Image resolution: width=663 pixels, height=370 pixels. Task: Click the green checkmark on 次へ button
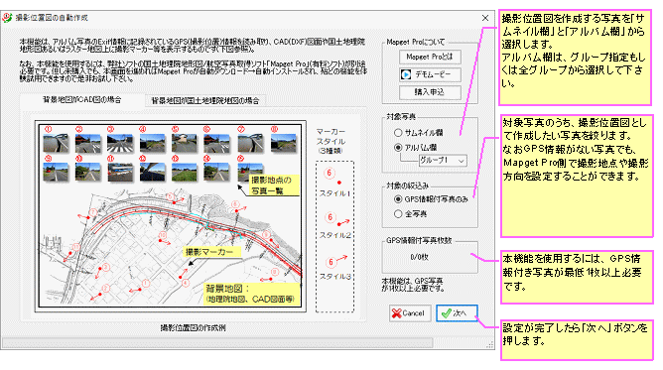tap(446, 313)
